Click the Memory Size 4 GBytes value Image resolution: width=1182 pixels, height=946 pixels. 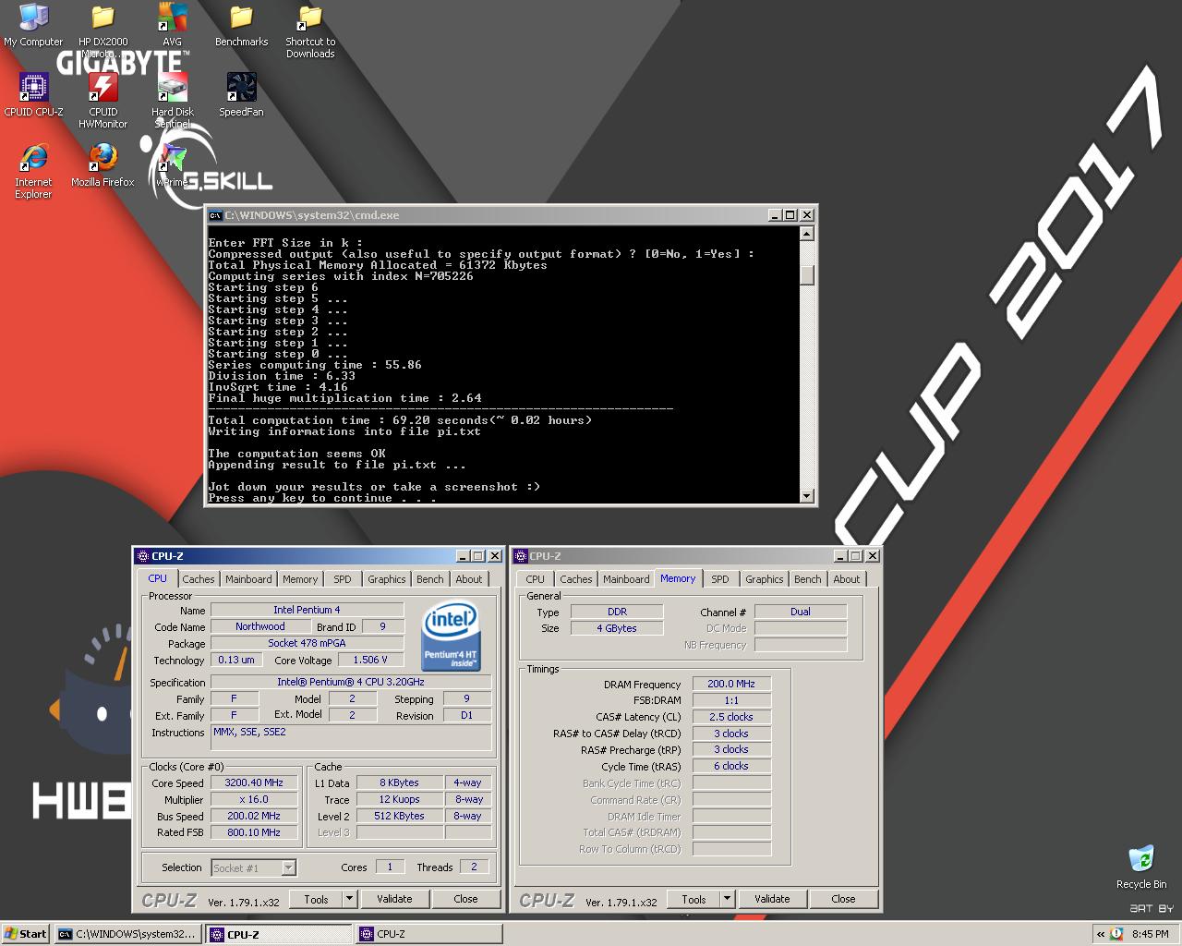[617, 628]
